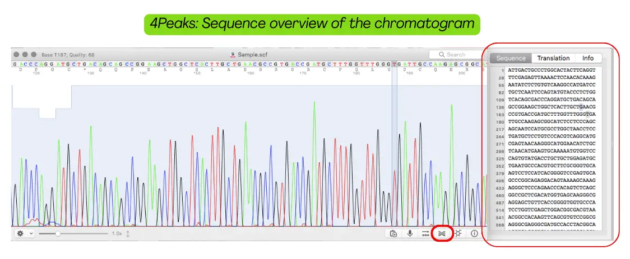
Task: Click the 'Base T187, Quality: 68' status text
Action: point(68,55)
